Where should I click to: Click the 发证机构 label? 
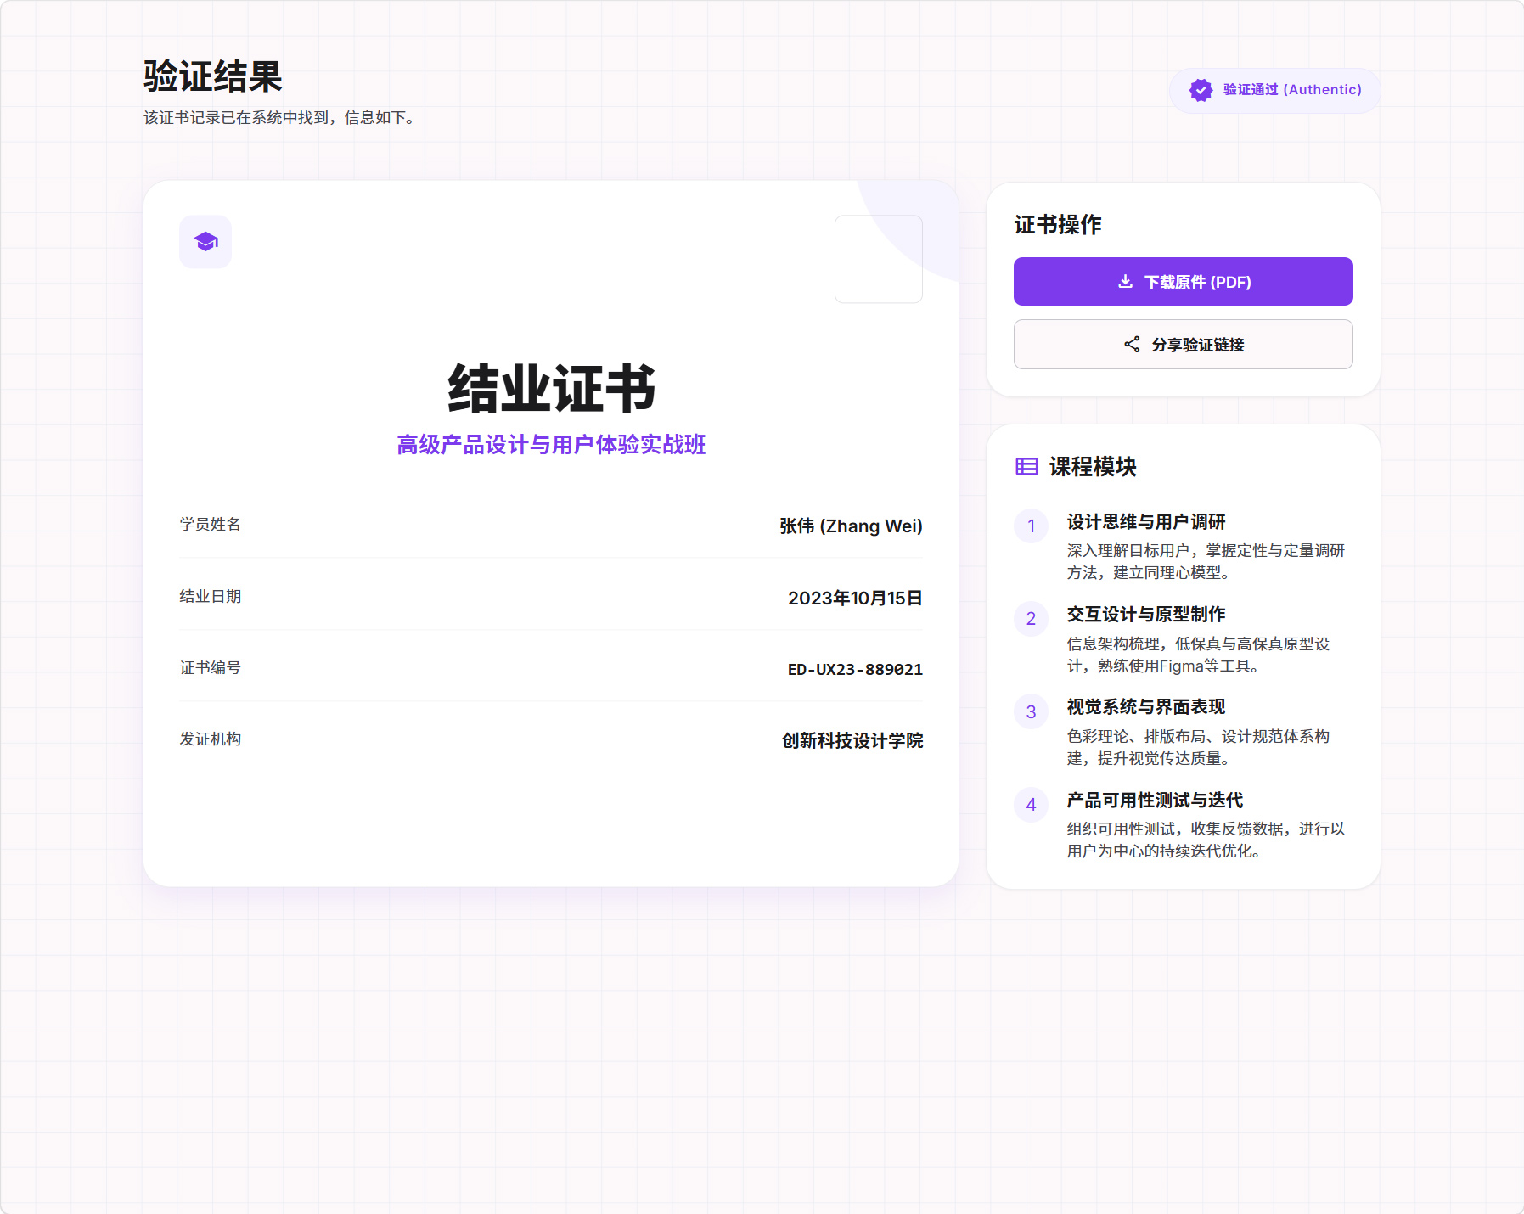pos(210,739)
